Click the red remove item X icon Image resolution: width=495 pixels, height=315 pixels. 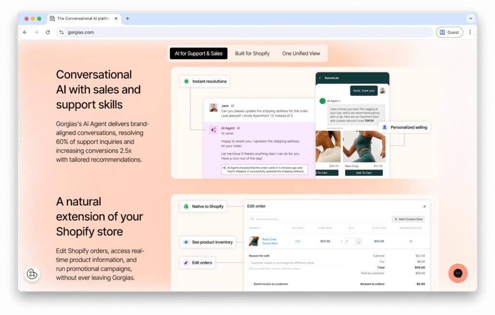tap(411, 241)
